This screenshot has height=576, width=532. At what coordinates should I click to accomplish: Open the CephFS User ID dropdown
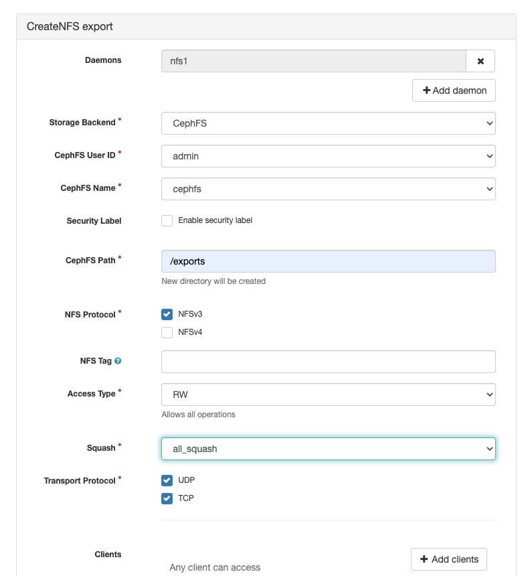328,156
